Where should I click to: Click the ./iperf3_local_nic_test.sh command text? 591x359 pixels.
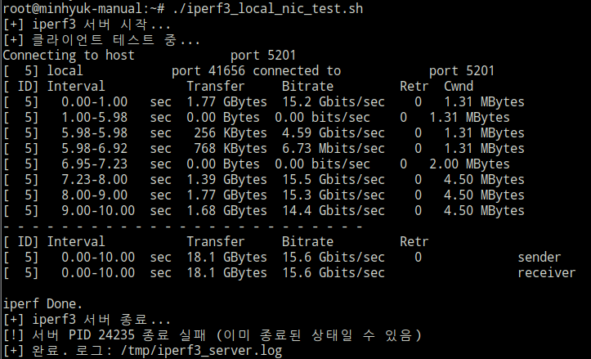point(267,8)
